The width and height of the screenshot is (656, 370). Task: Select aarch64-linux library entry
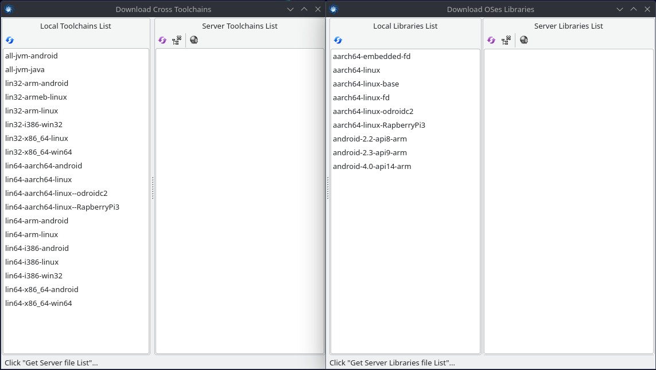(x=405, y=70)
